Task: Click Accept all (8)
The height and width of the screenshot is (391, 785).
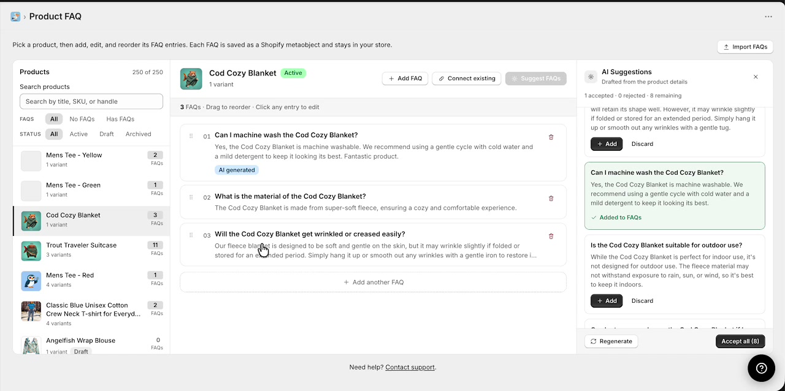Action: point(740,341)
